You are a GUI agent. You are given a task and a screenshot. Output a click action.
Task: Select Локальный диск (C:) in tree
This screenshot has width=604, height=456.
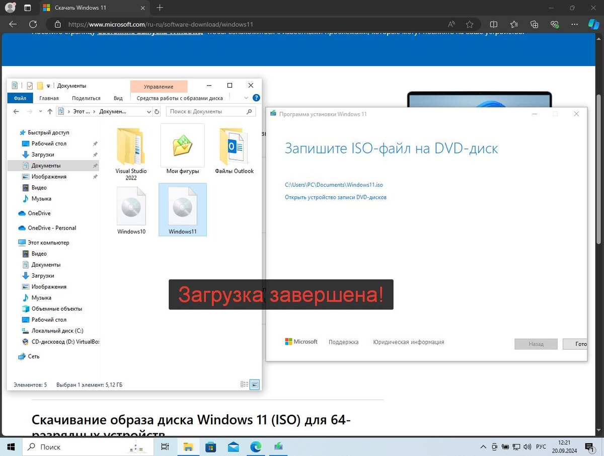tap(57, 331)
